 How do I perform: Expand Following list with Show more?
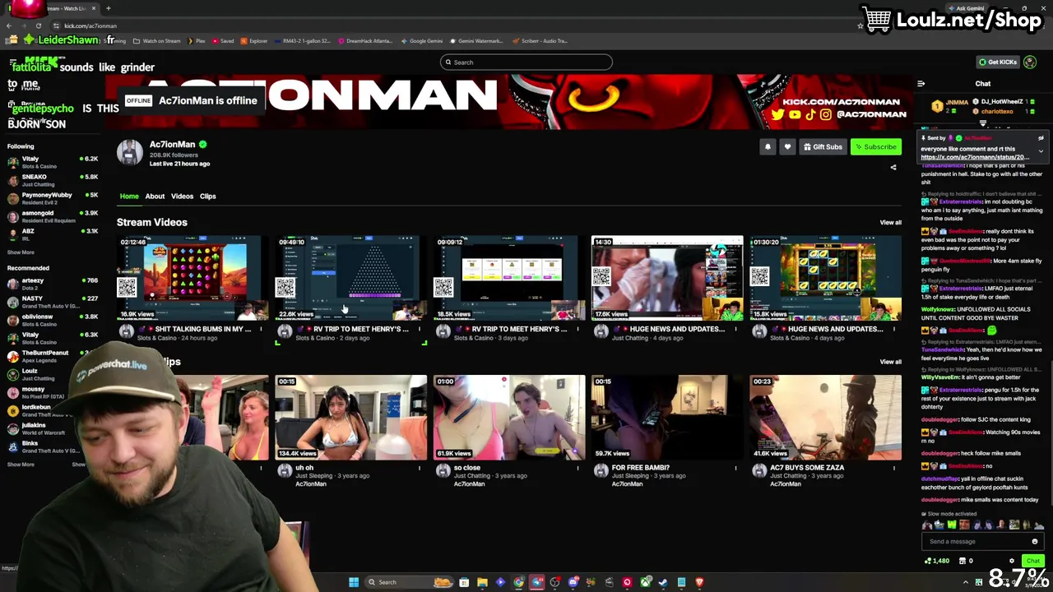(21, 252)
